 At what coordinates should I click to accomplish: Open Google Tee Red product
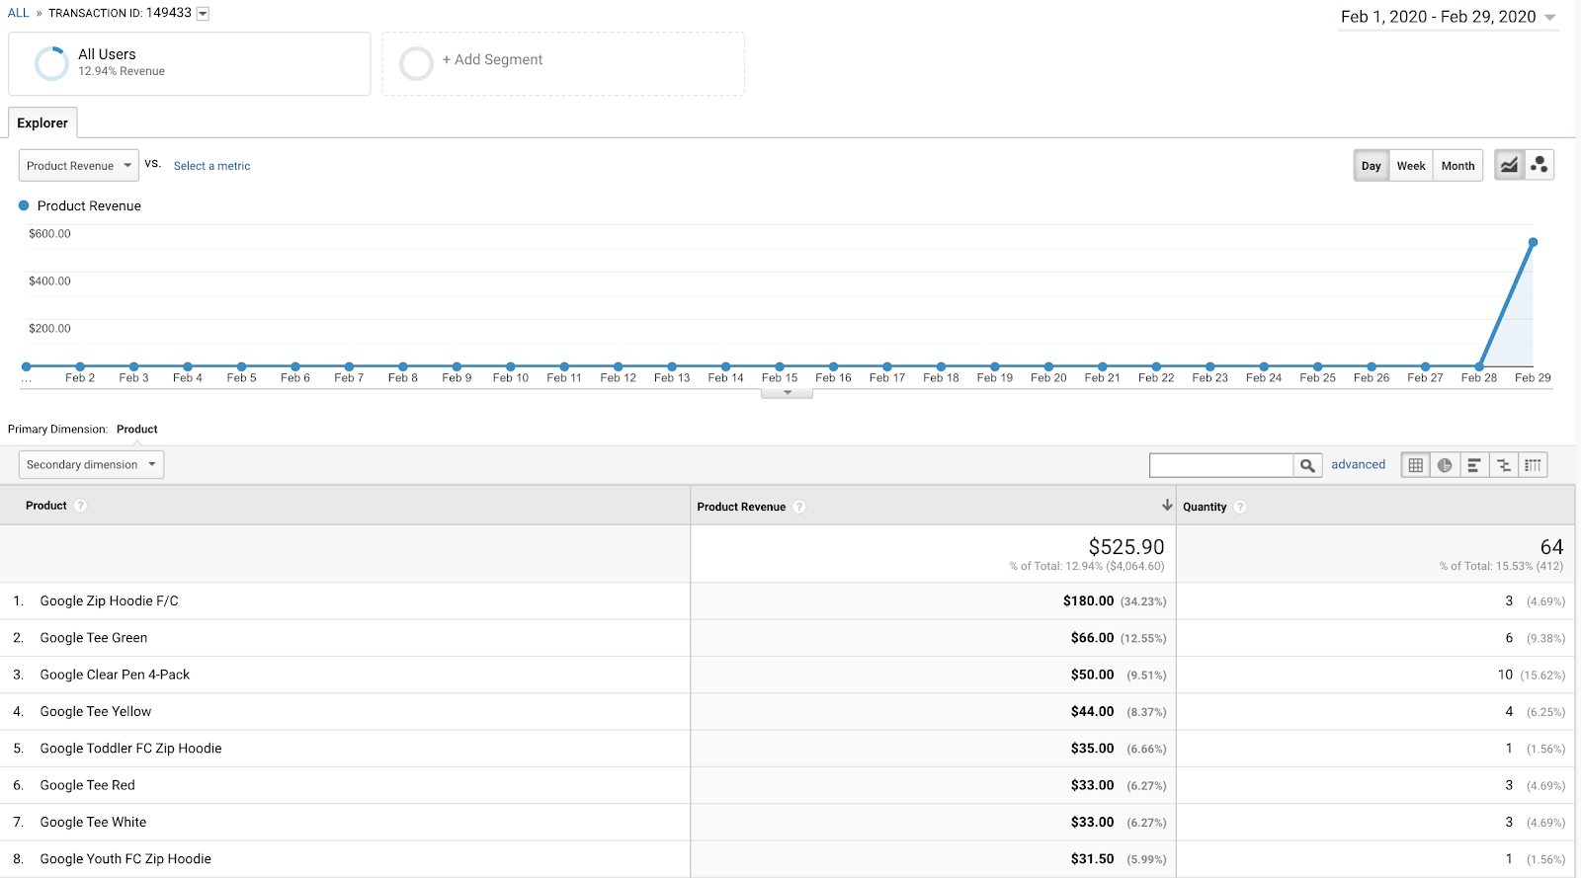[x=88, y=785]
